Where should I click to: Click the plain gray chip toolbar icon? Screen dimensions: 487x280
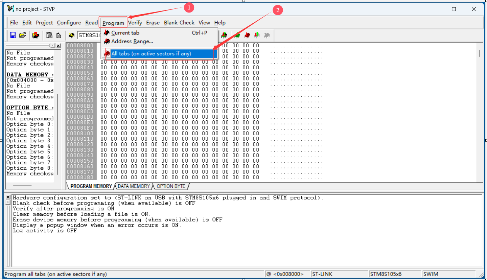pyautogui.click(x=267, y=35)
